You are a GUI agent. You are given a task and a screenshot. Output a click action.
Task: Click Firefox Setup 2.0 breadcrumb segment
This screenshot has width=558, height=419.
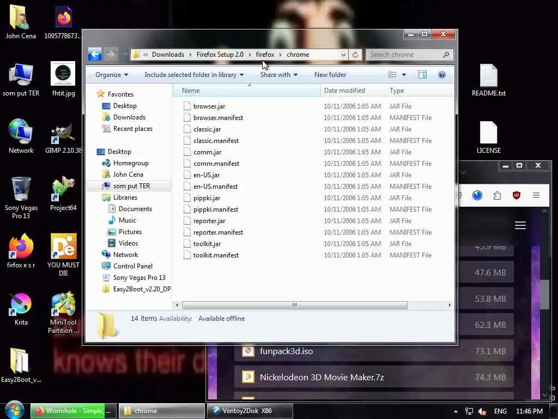click(220, 55)
